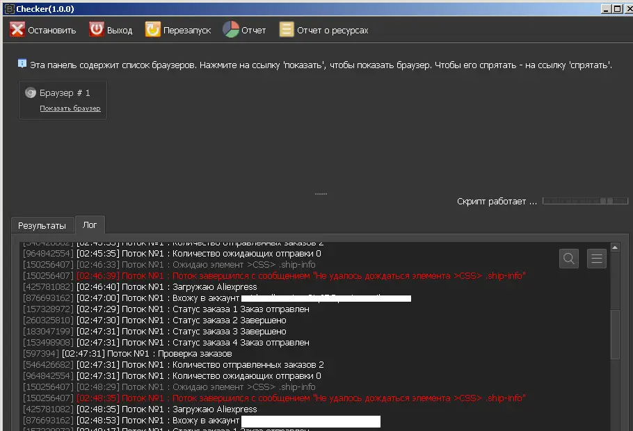Viewport: 633px width, 431px height.
Task: Click the 02:48:53 Вхожу в аккаунт line
Action: [x=202, y=421]
